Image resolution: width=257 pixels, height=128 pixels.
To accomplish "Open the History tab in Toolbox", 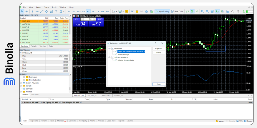I will point(44,121).
